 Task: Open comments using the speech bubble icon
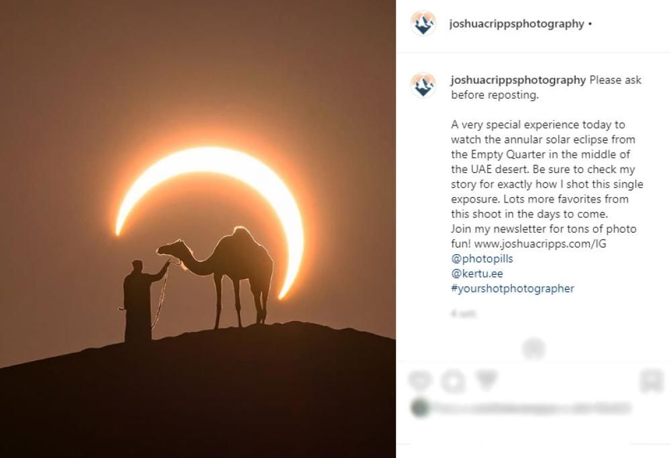(453, 381)
